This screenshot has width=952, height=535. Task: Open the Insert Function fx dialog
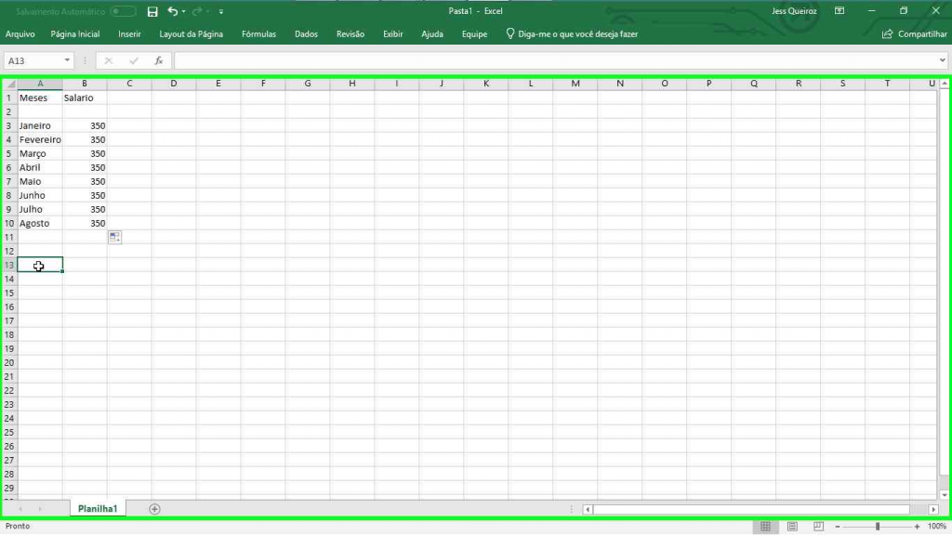[158, 59]
